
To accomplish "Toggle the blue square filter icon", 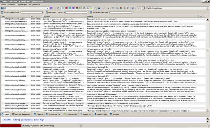I will [70, 8].
